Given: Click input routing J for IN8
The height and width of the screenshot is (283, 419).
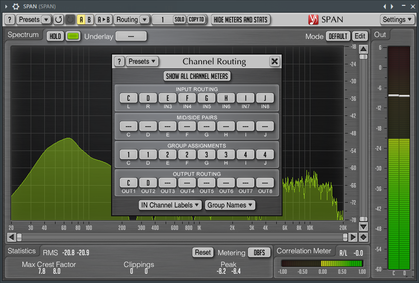Looking at the screenshot, I should 265,98.
